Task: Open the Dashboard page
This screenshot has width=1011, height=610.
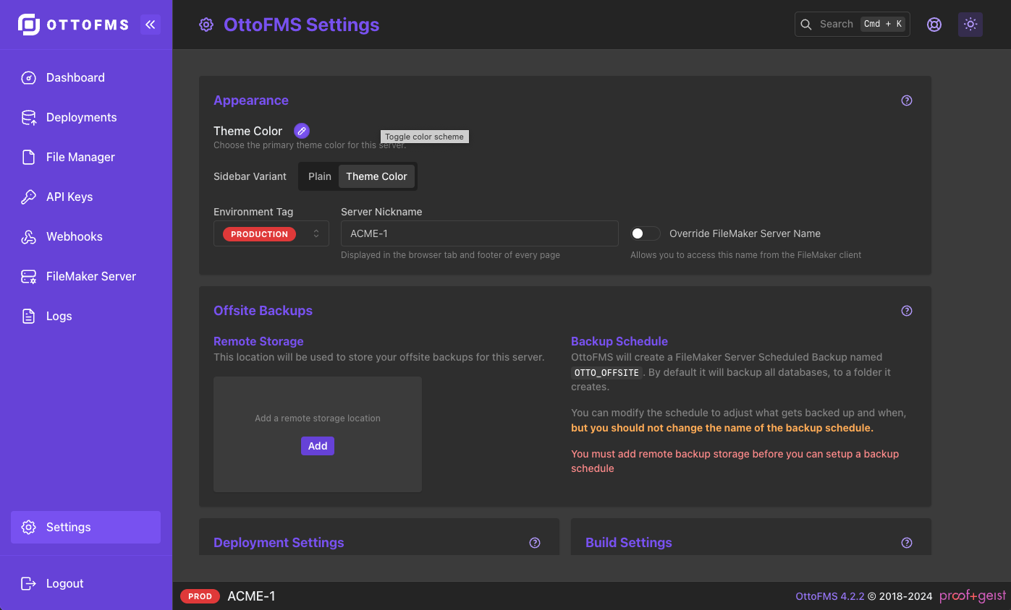Action: coord(85,78)
